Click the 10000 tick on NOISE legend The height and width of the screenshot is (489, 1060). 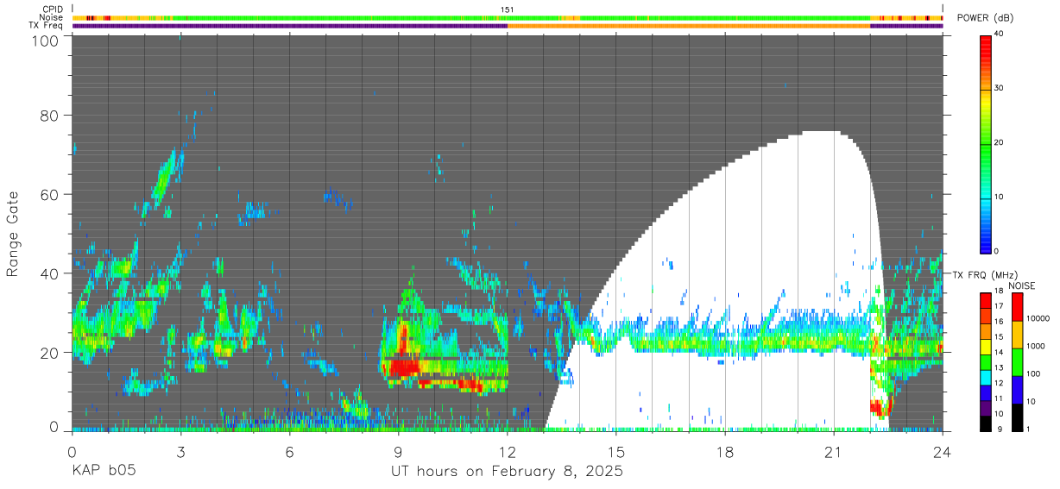(x=1037, y=319)
